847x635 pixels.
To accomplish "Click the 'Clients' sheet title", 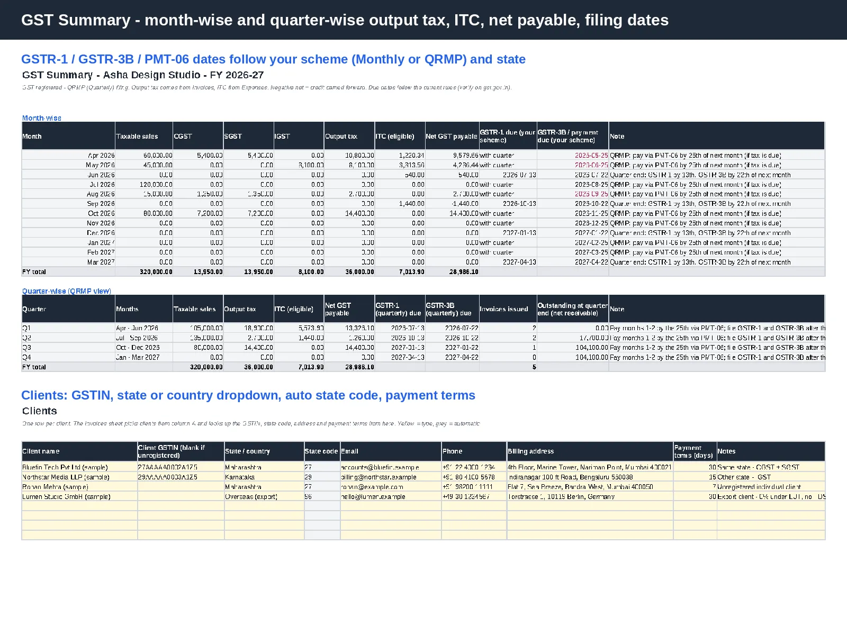I will tap(40, 411).
